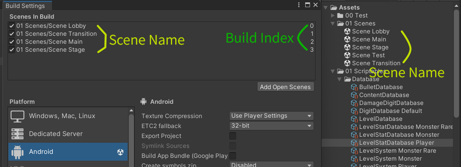The height and width of the screenshot is (167, 461).
Task: Click the LevelSystem Monster asset icon
Action: (x=354, y=159)
